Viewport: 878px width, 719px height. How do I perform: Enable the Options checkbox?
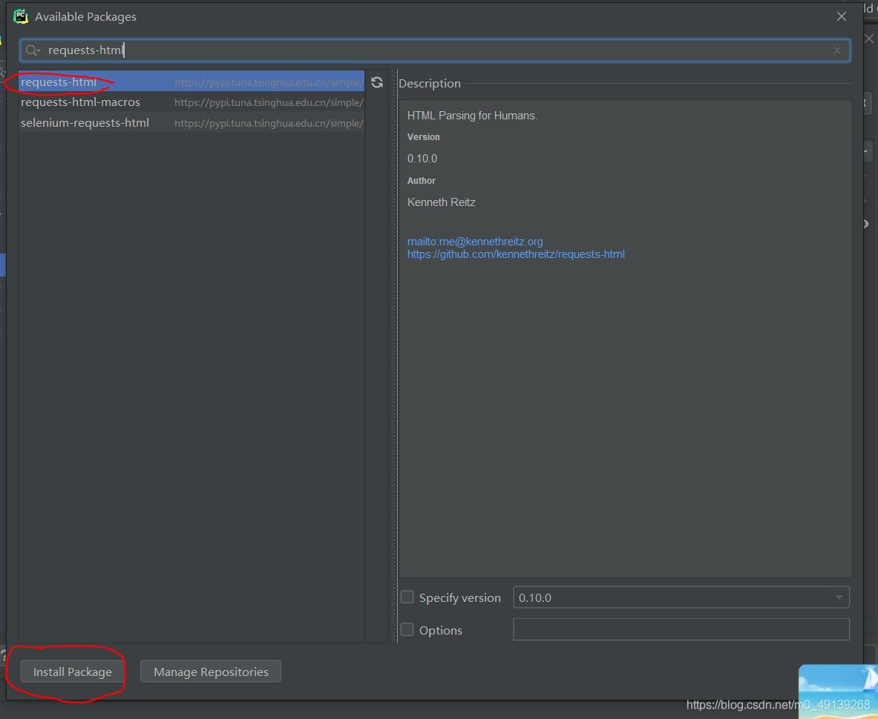click(407, 630)
